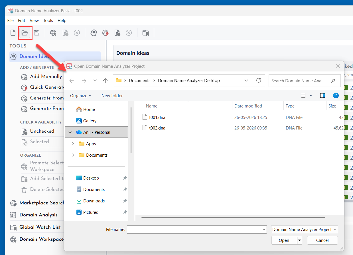Open the File name dropdown arrow
The image size is (353, 255).
point(264,229)
